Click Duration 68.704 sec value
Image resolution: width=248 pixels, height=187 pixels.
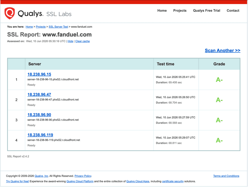click(175, 103)
